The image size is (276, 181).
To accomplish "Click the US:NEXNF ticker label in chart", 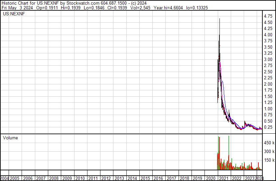I will point(13,14).
